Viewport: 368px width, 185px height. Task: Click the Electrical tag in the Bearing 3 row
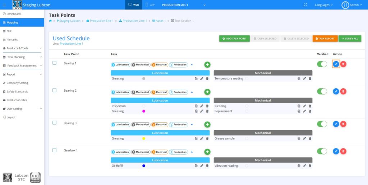(x=159, y=125)
